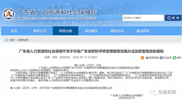This screenshot has width=182, height=100.
Task: Click the magnifier icon in search button
Action: (x=169, y=18)
